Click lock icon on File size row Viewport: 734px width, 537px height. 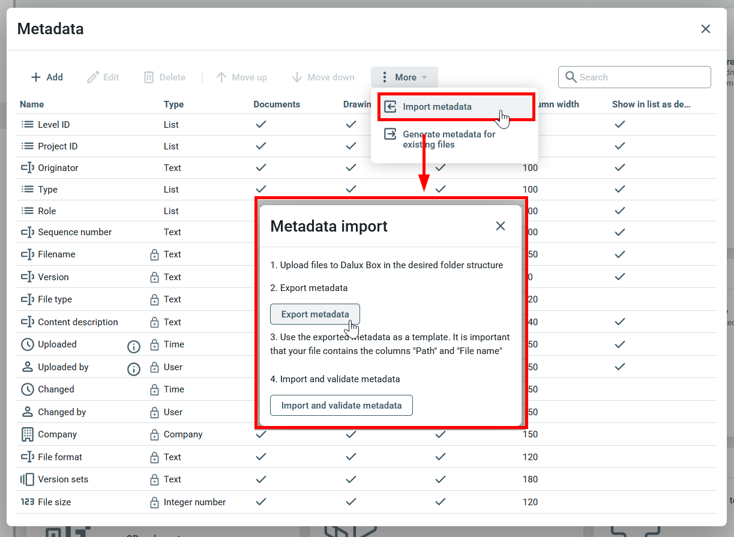(x=154, y=503)
